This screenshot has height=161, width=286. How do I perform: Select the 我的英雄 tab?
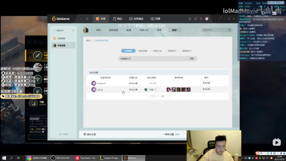pos(143,51)
